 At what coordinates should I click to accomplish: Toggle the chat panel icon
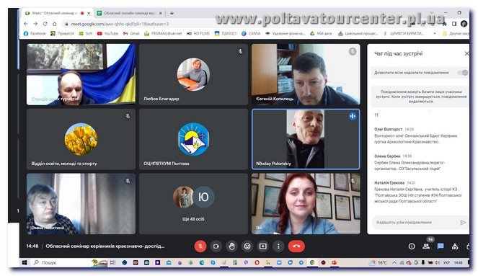point(441,246)
